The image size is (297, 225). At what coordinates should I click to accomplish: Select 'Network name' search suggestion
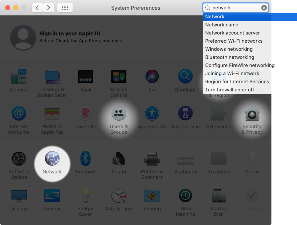[222, 25]
